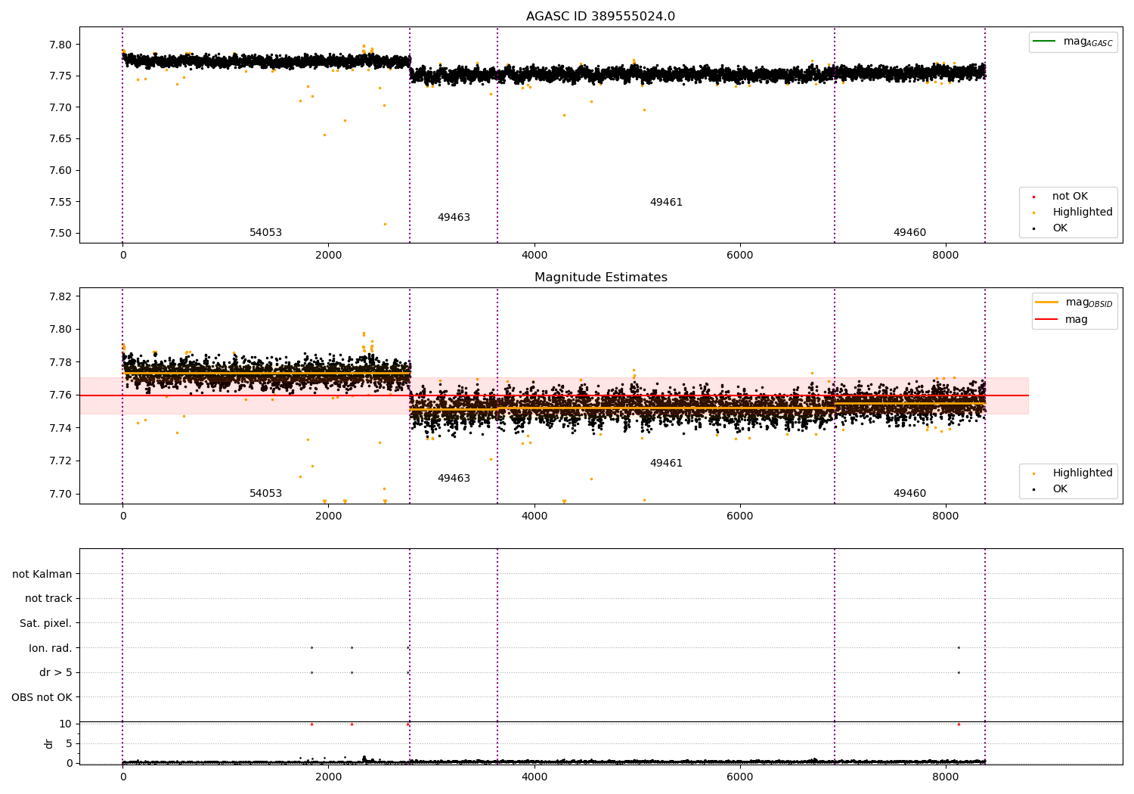
Task: Click 'not OK' legend entry in the top plot
Action: tap(1070, 197)
